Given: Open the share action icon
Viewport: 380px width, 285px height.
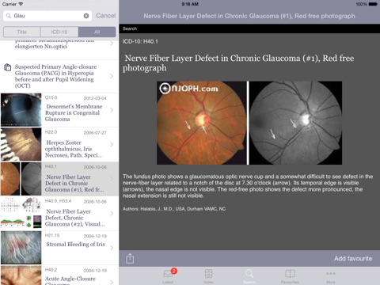Looking at the screenshot, I should pyautogui.click(x=130, y=258).
